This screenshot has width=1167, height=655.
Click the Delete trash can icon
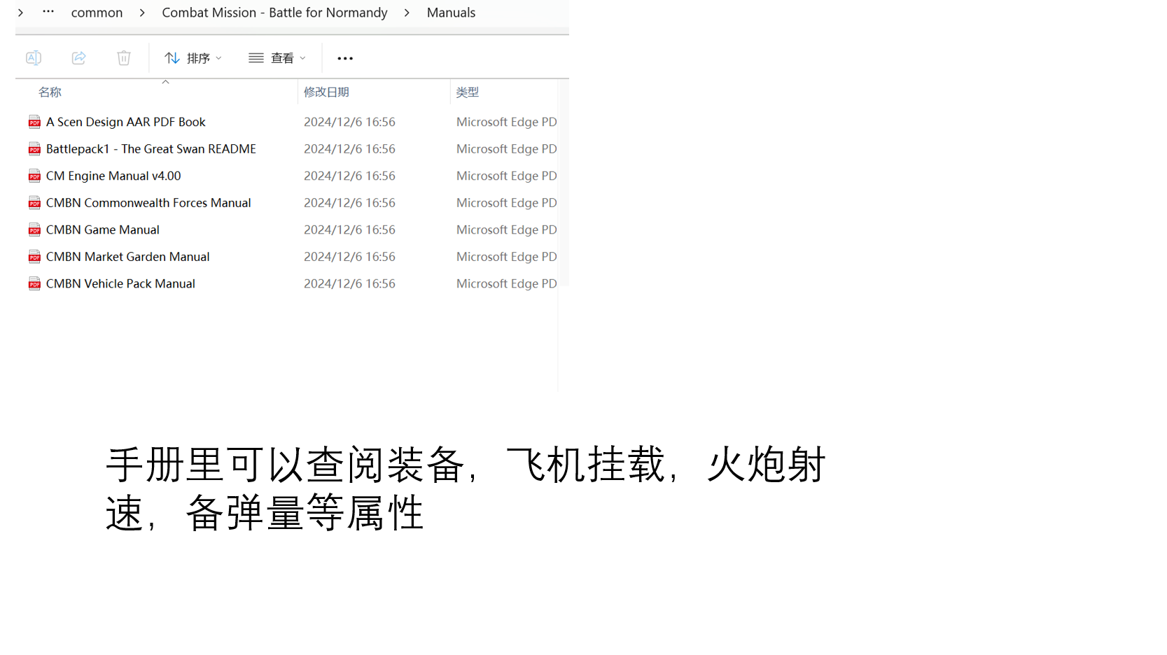point(124,58)
